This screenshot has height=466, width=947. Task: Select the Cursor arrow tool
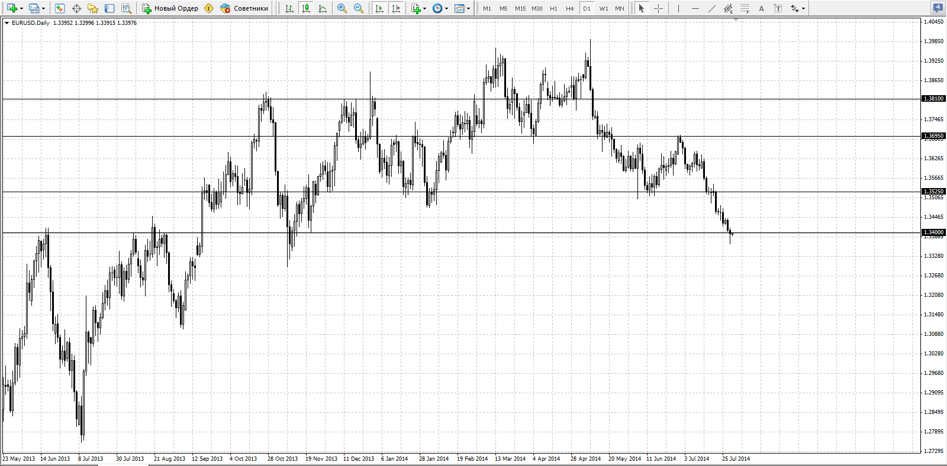pos(641,8)
